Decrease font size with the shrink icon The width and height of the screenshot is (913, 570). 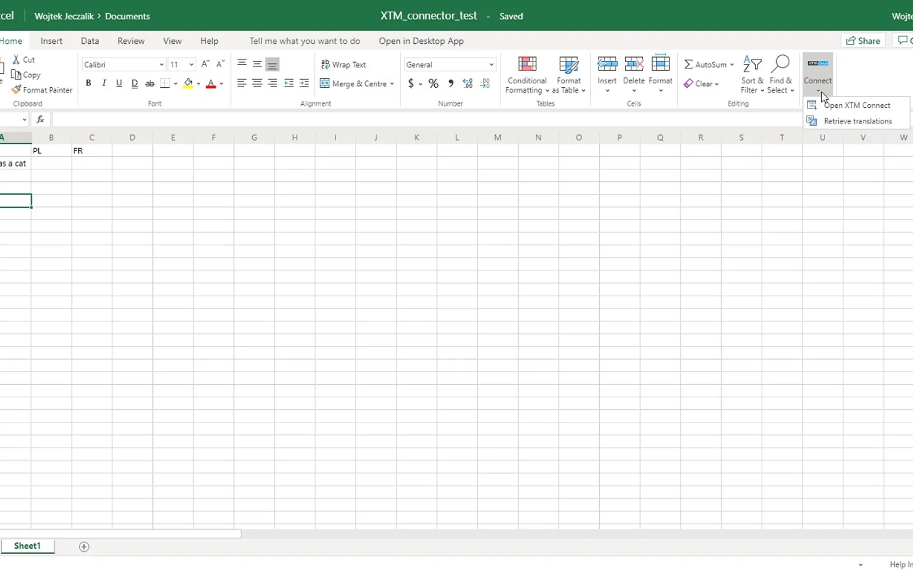[x=220, y=64]
